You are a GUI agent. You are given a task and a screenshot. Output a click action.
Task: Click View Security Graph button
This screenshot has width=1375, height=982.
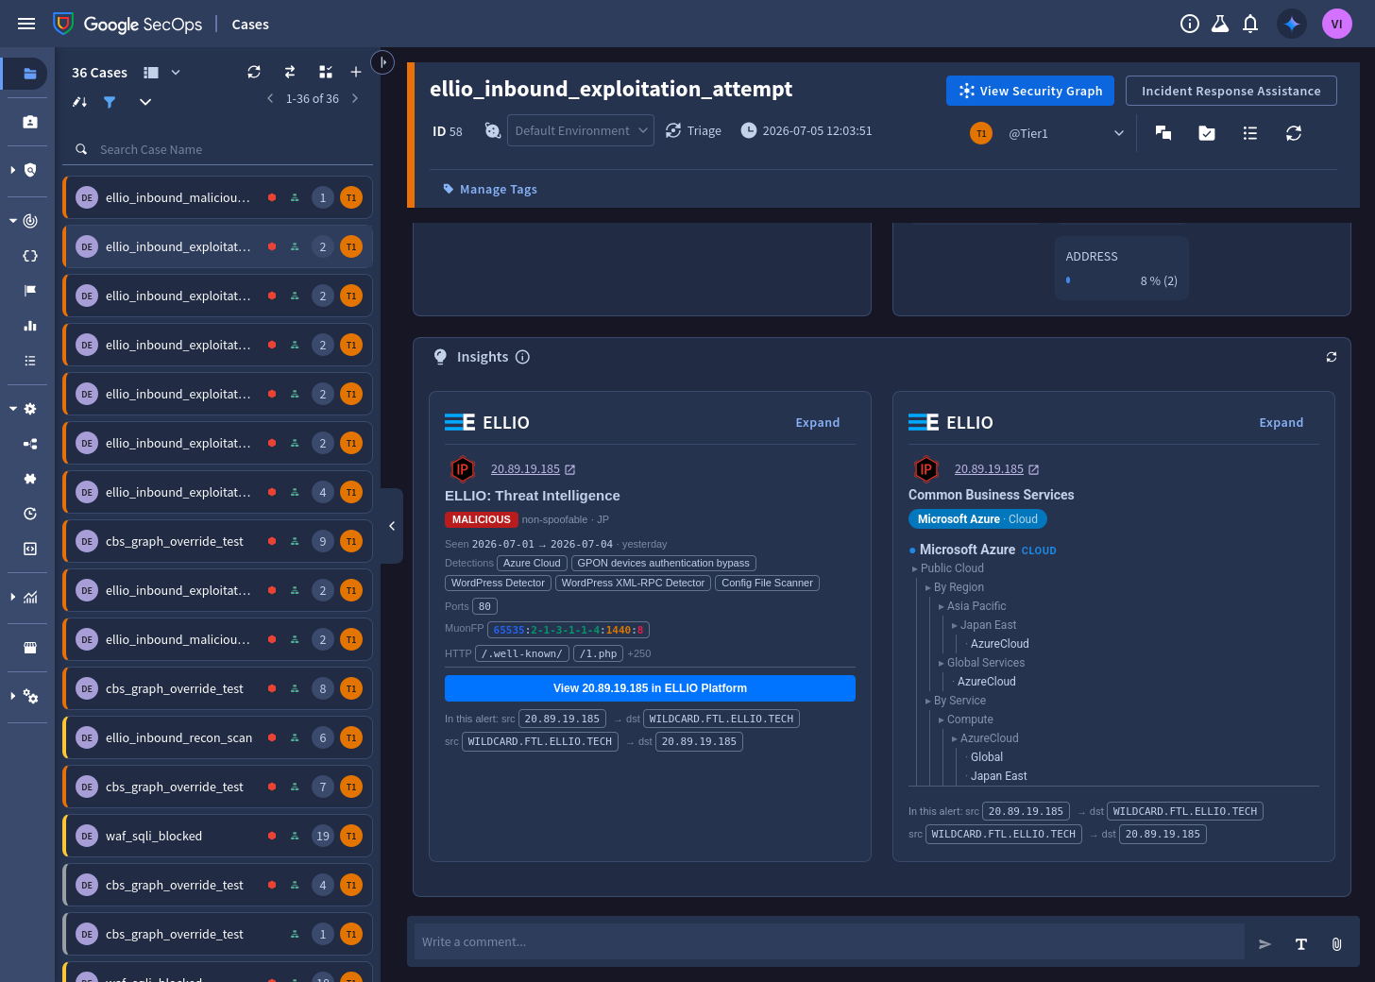point(1030,91)
